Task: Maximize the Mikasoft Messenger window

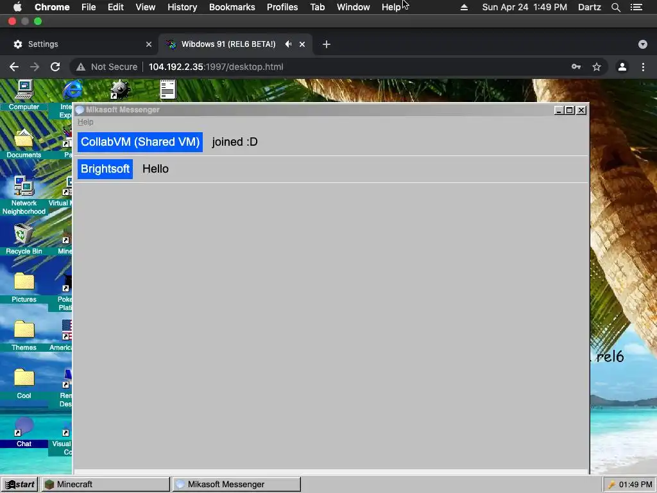Action: point(570,110)
